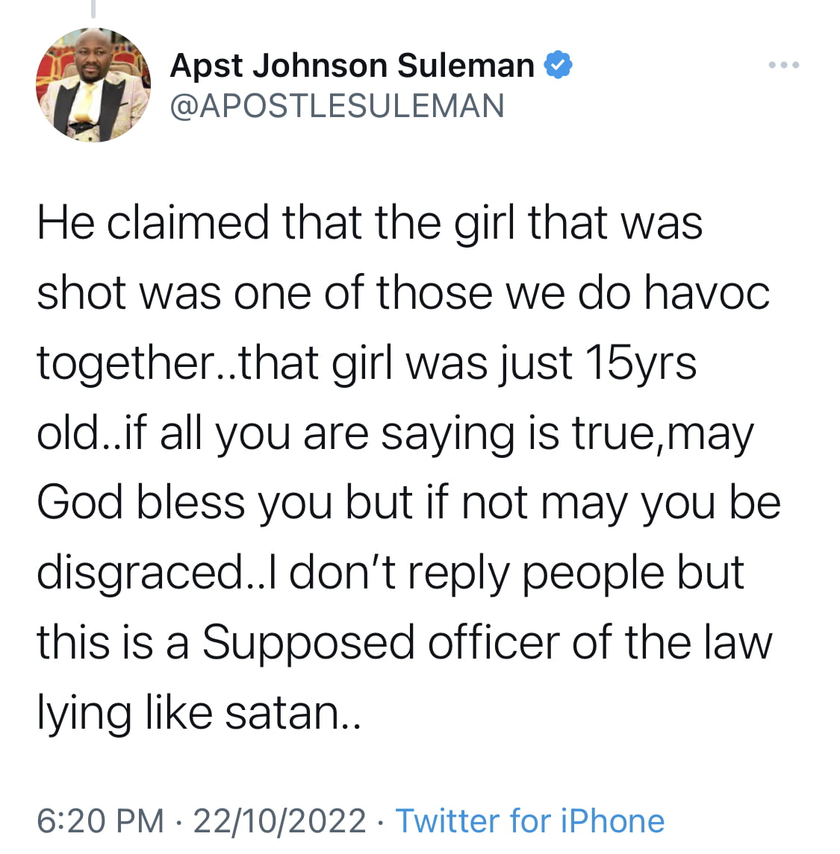Click the 6:20 PM timestamp
Viewport: 840px width, 854px height.
click(100, 820)
